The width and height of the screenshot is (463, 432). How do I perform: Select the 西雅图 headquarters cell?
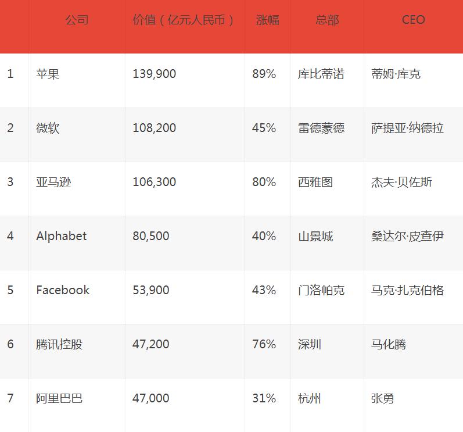click(315, 183)
